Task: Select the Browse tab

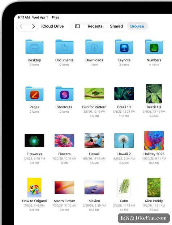Action: click(137, 26)
